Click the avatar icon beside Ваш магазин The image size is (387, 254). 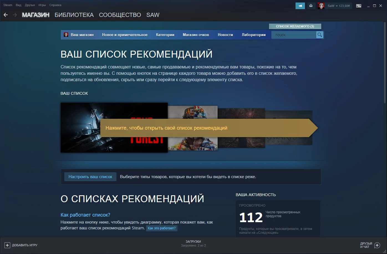(x=66, y=35)
